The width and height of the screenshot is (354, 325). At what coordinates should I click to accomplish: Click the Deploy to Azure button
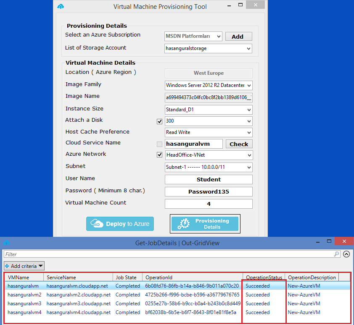tap(120, 224)
